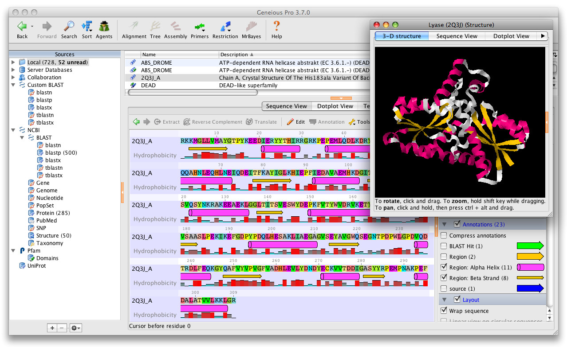Open Help from the toolbar

coord(276,27)
